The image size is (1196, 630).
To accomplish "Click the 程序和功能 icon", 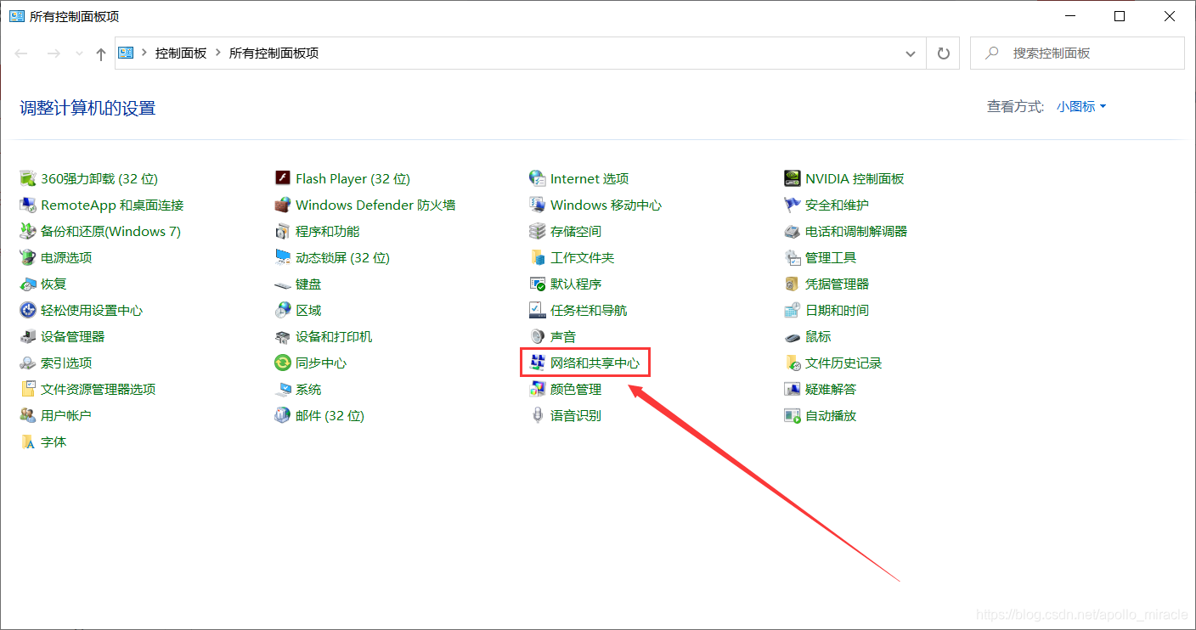I will (x=283, y=231).
